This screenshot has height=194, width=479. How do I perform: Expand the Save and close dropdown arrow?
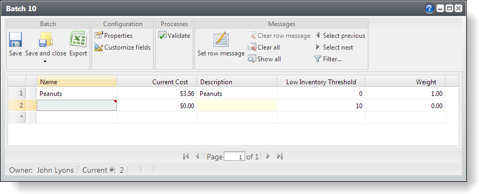(x=45, y=62)
